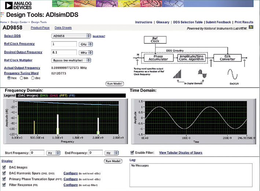Image resolution: width=260 pixels, height=191 pixels.
Task: Toggle Primary Phase Truncation Spur checkbox
Action: click(x=4, y=179)
